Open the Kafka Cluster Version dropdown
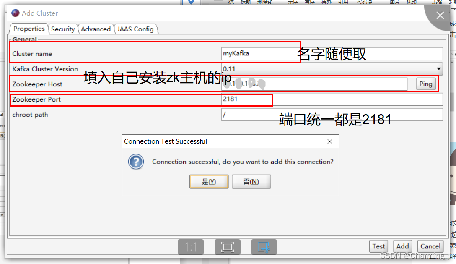 (439, 69)
